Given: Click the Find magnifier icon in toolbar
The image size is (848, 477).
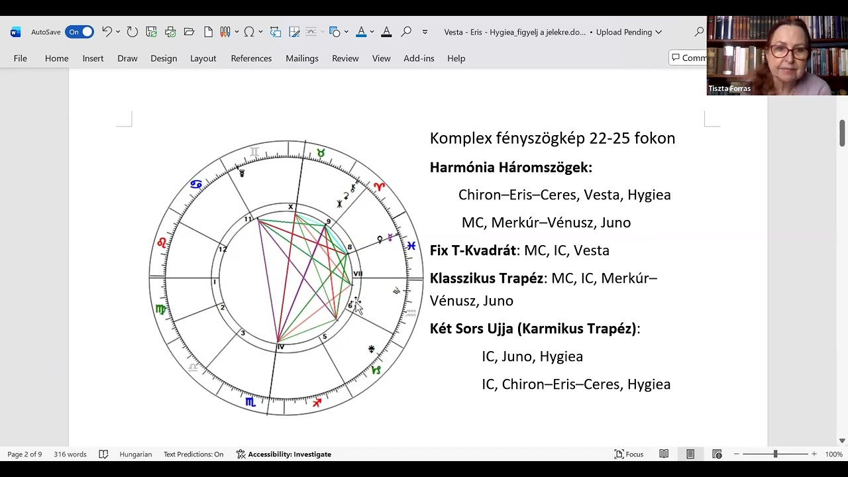Looking at the screenshot, I should [x=406, y=32].
